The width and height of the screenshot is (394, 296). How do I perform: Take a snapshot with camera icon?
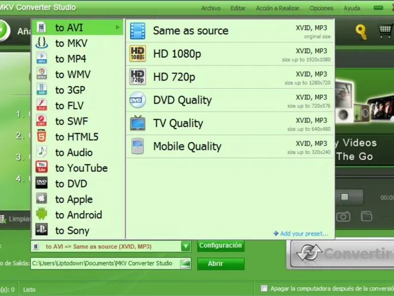click(x=343, y=217)
